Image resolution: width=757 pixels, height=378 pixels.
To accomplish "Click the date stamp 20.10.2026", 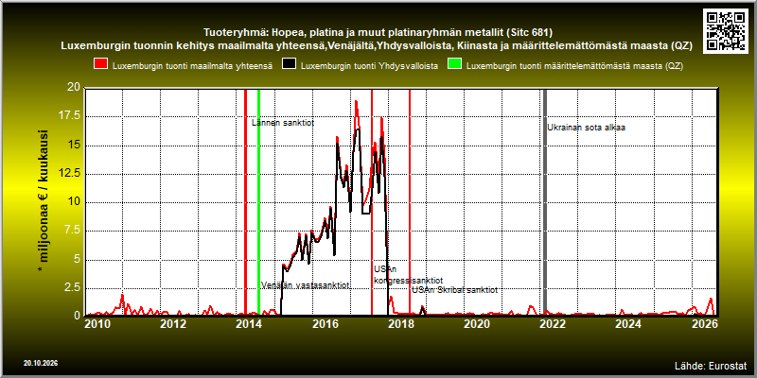I will click(x=41, y=363).
